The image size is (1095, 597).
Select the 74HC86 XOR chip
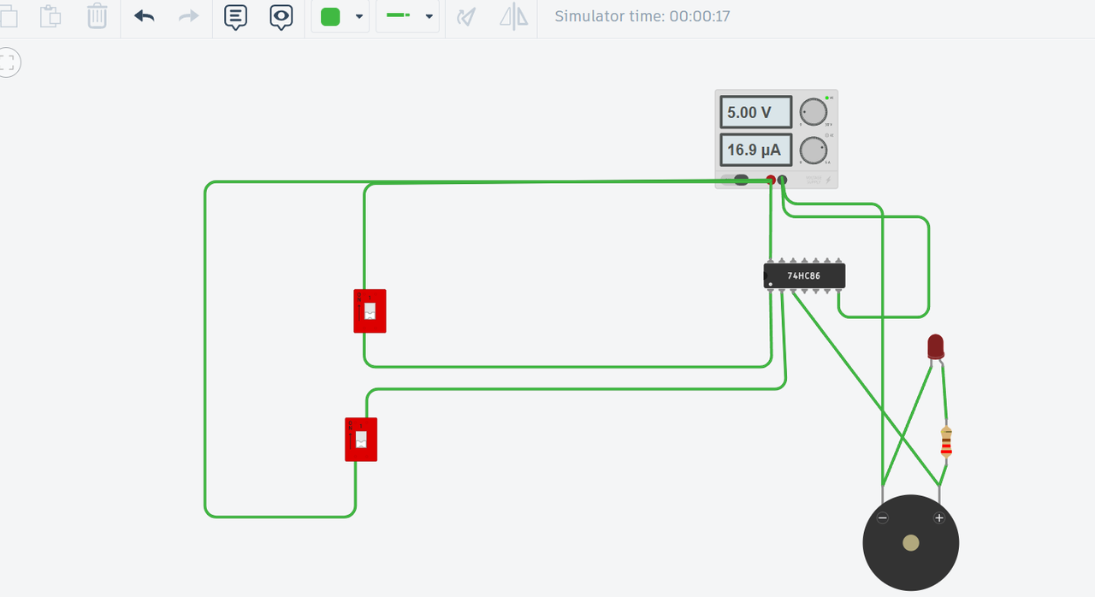804,275
